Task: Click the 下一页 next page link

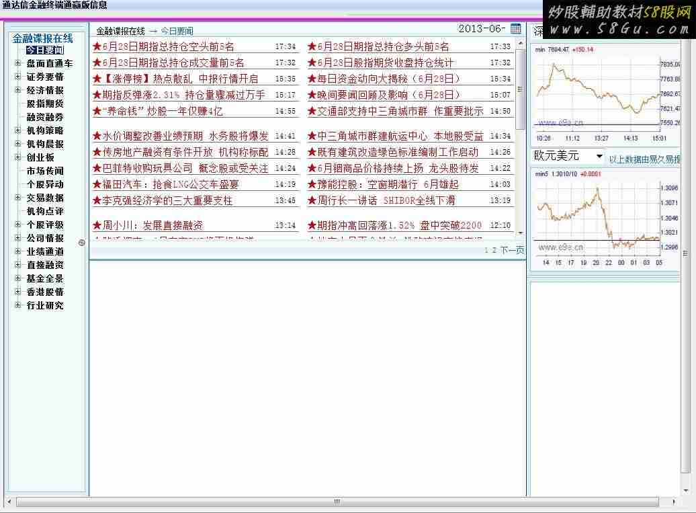Action: 512,250
